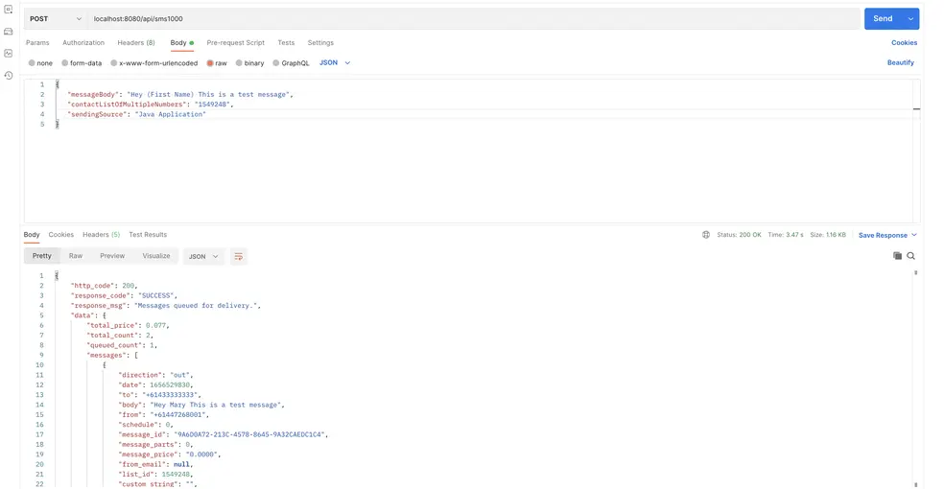
Task: Select the raw body type radio
Action: tap(210, 63)
